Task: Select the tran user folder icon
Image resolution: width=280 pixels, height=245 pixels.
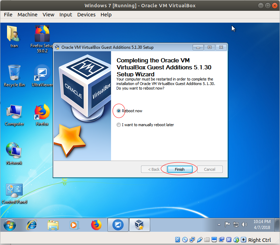Action: coord(14,37)
